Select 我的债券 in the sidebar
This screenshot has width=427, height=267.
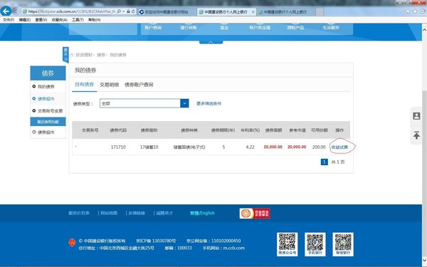(46, 87)
